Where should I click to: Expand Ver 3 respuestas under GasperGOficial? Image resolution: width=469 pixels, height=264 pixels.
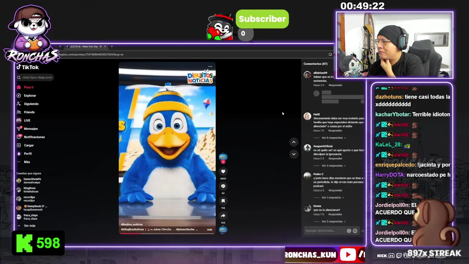click(333, 166)
